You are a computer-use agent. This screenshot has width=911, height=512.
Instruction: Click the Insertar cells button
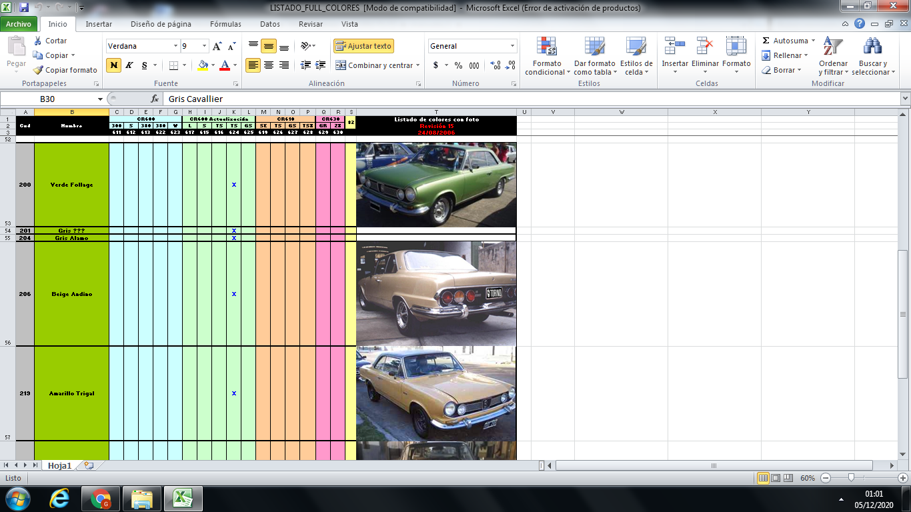[675, 56]
